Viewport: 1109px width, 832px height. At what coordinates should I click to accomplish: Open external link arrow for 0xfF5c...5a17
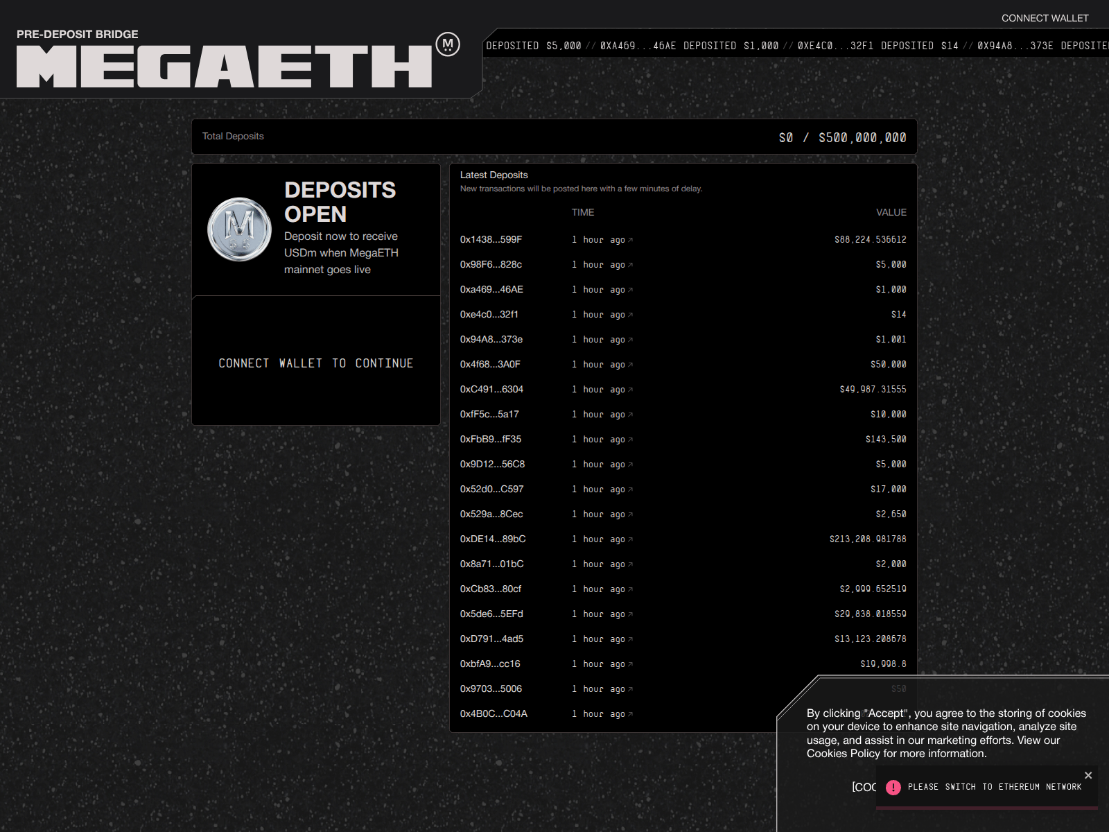[x=630, y=415]
